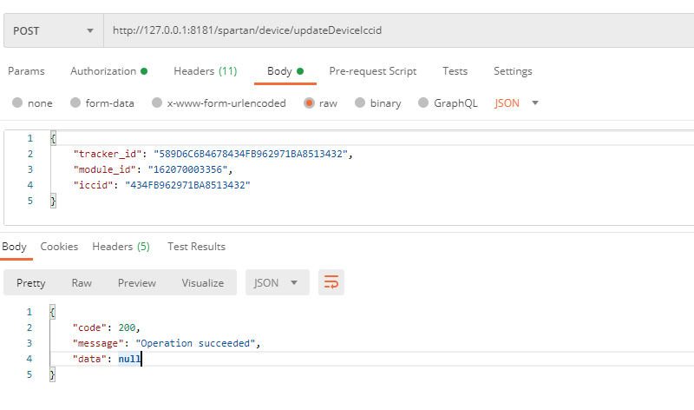
Task: Go to the Headers (11) request tab
Action: (x=205, y=71)
